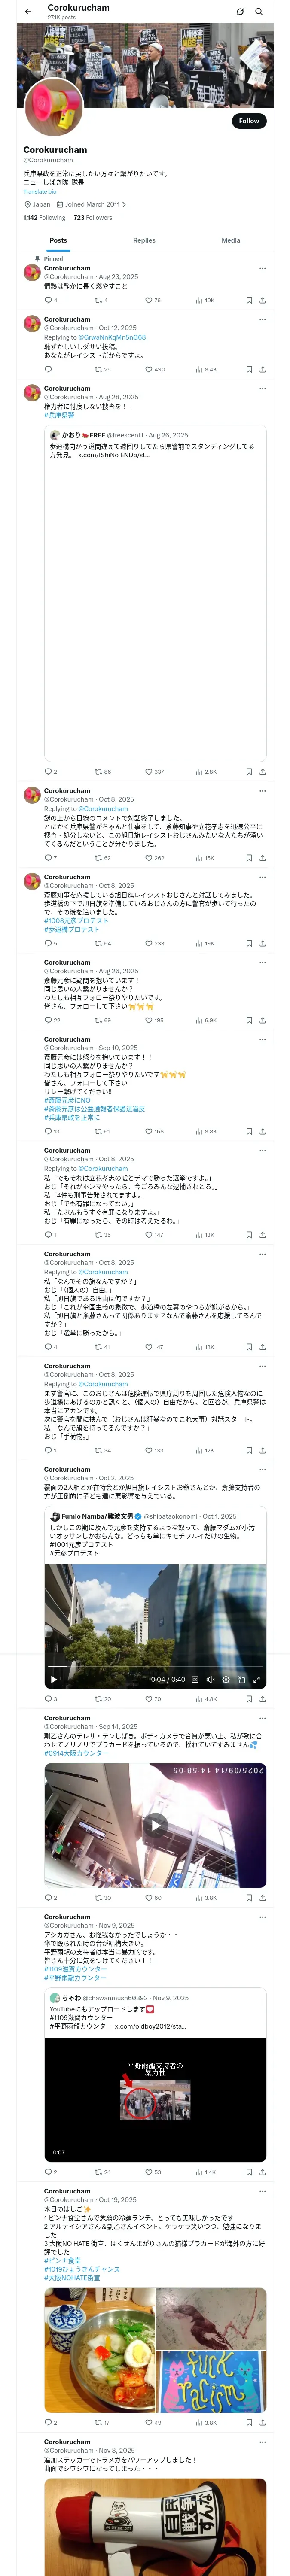Switch to the Media tab

pos(230,240)
